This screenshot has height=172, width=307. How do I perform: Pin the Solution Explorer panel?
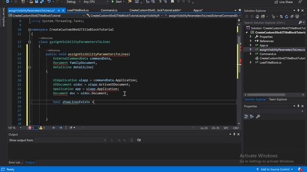pos(298,11)
